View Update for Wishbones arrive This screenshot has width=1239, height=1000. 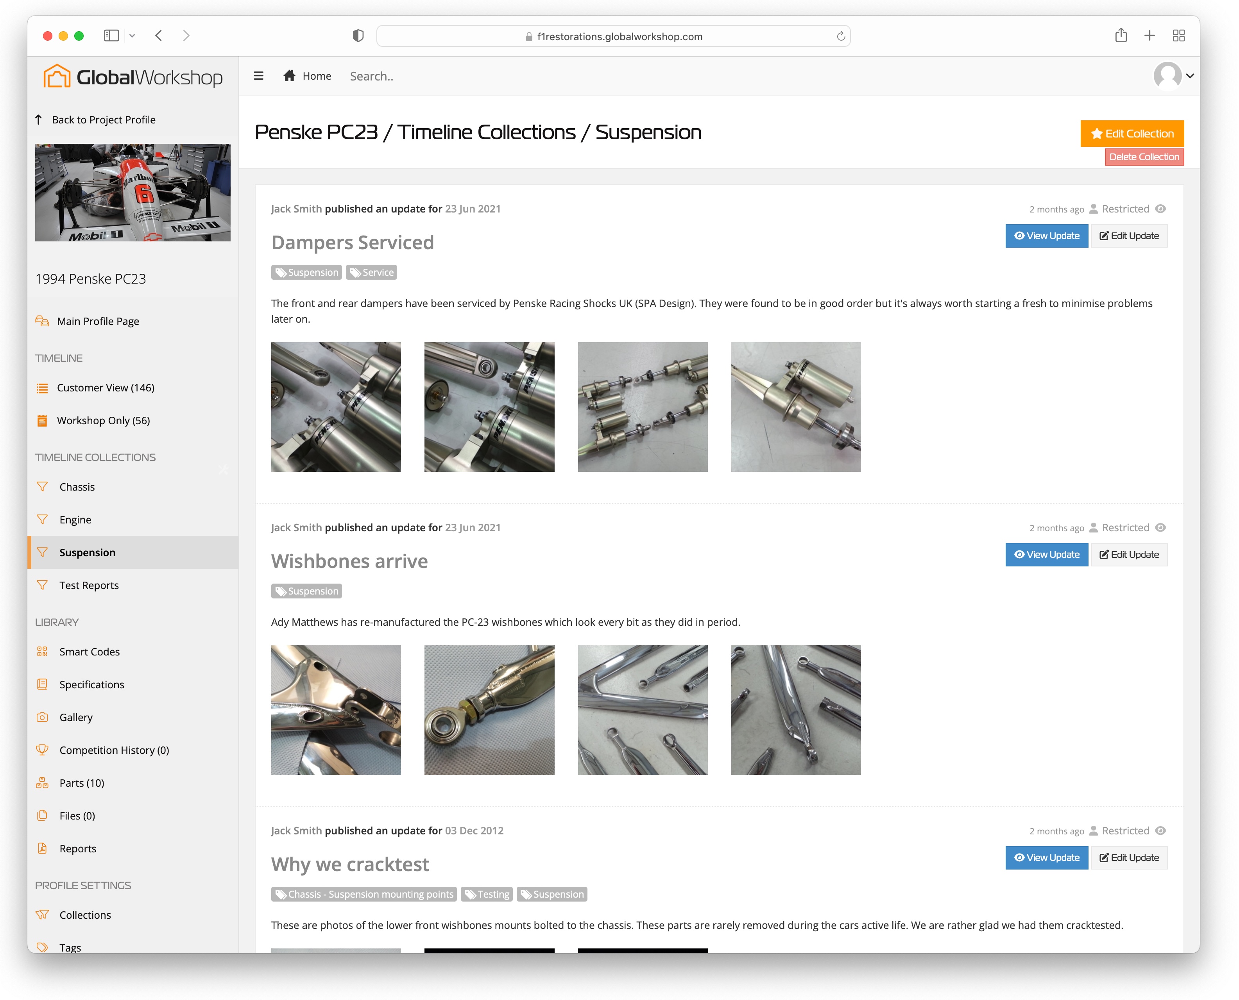tap(1047, 555)
